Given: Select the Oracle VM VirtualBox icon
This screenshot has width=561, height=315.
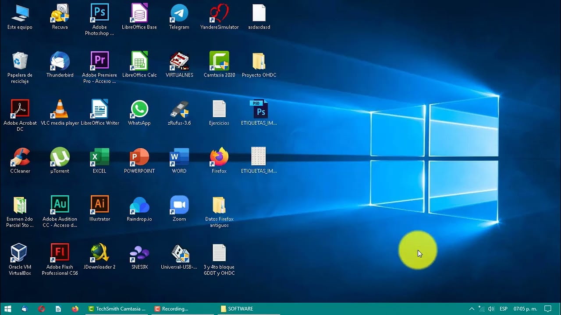Looking at the screenshot, I should click(x=20, y=259).
